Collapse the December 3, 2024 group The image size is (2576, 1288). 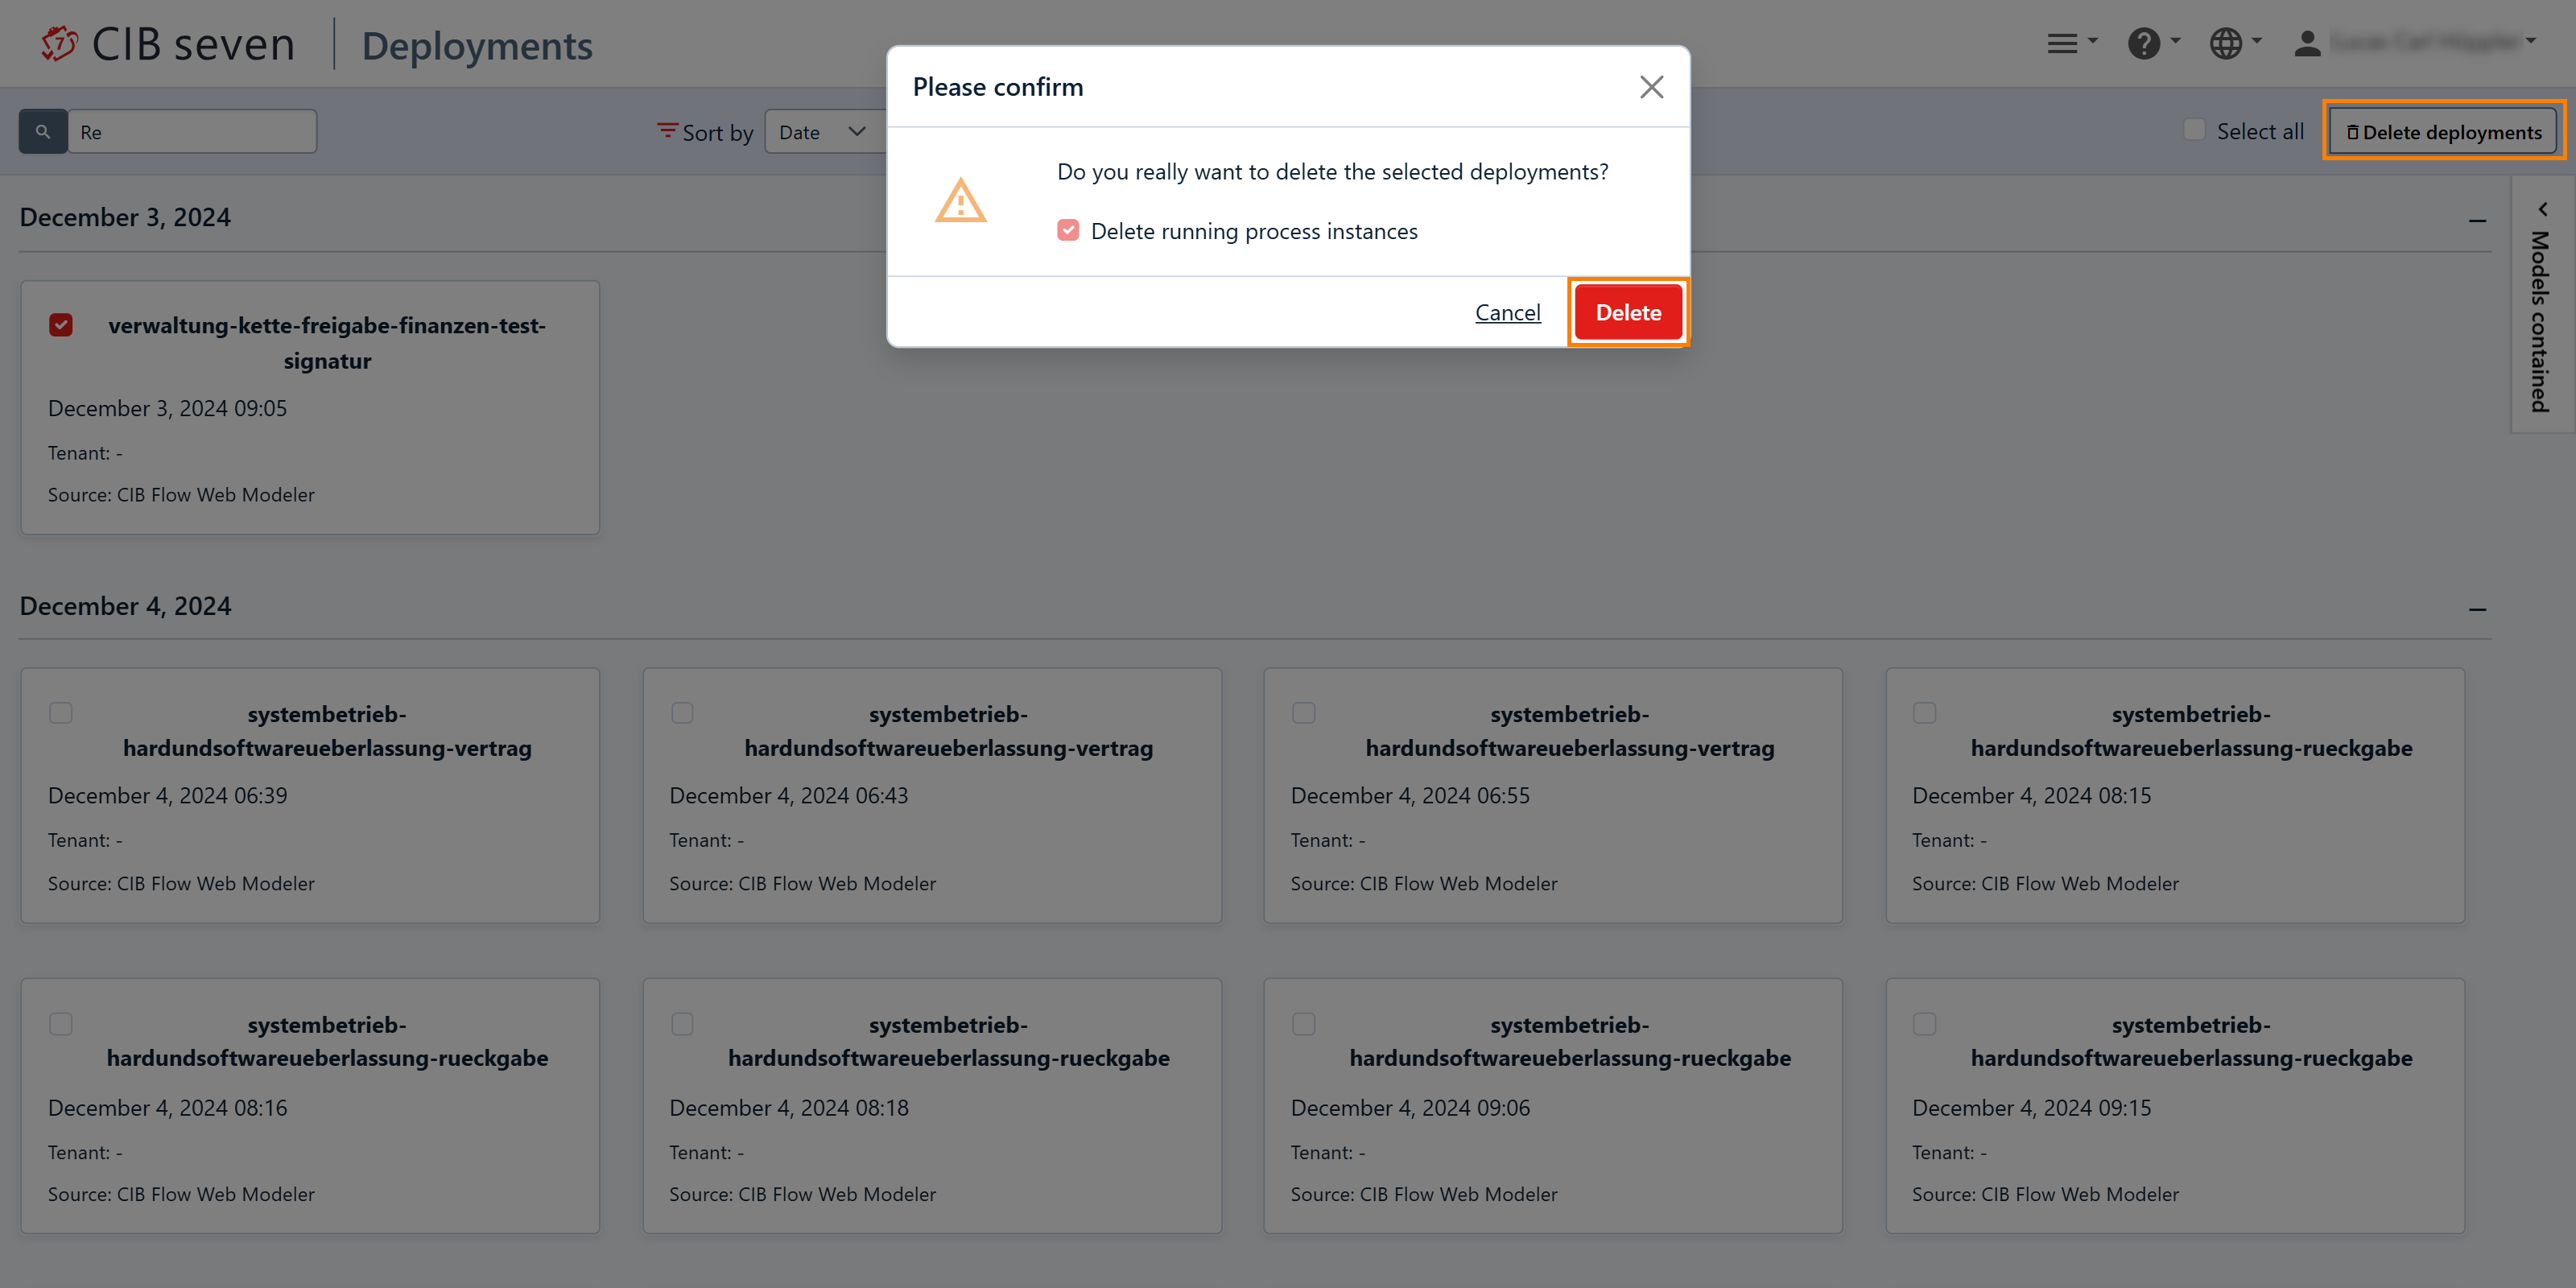[2476, 219]
